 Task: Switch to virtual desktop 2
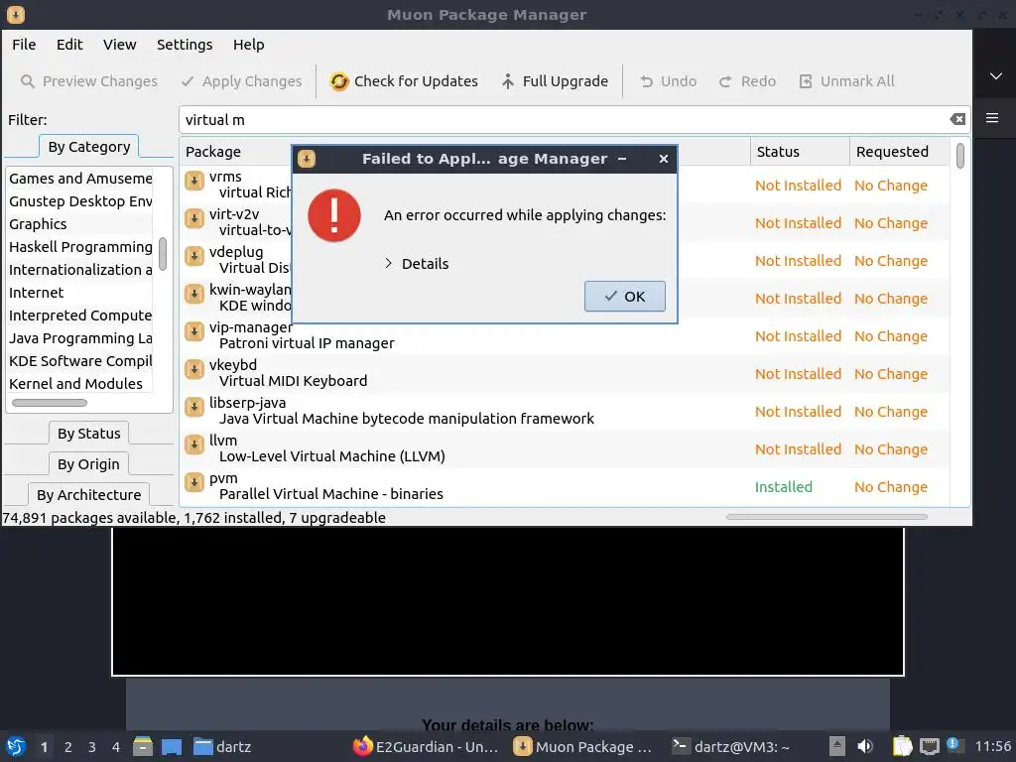(68, 747)
